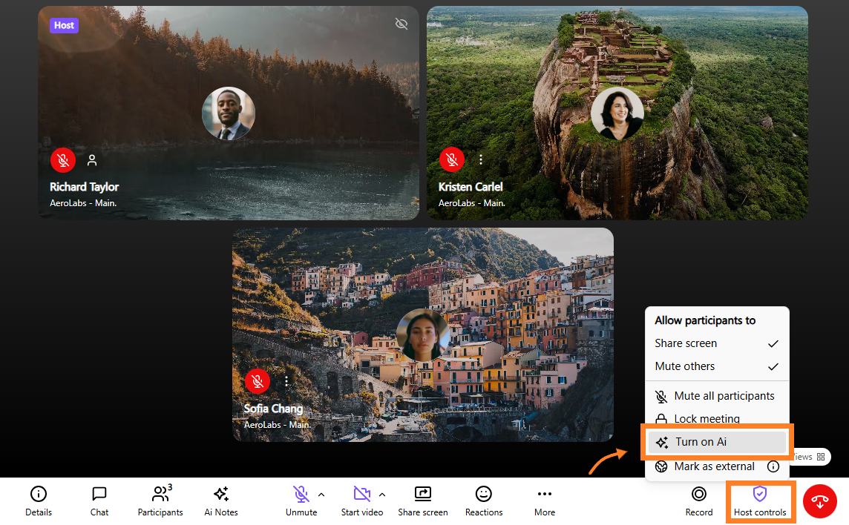Click the Share screen toolbar button
This screenshot has height=525, width=849.
click(423, 501)
